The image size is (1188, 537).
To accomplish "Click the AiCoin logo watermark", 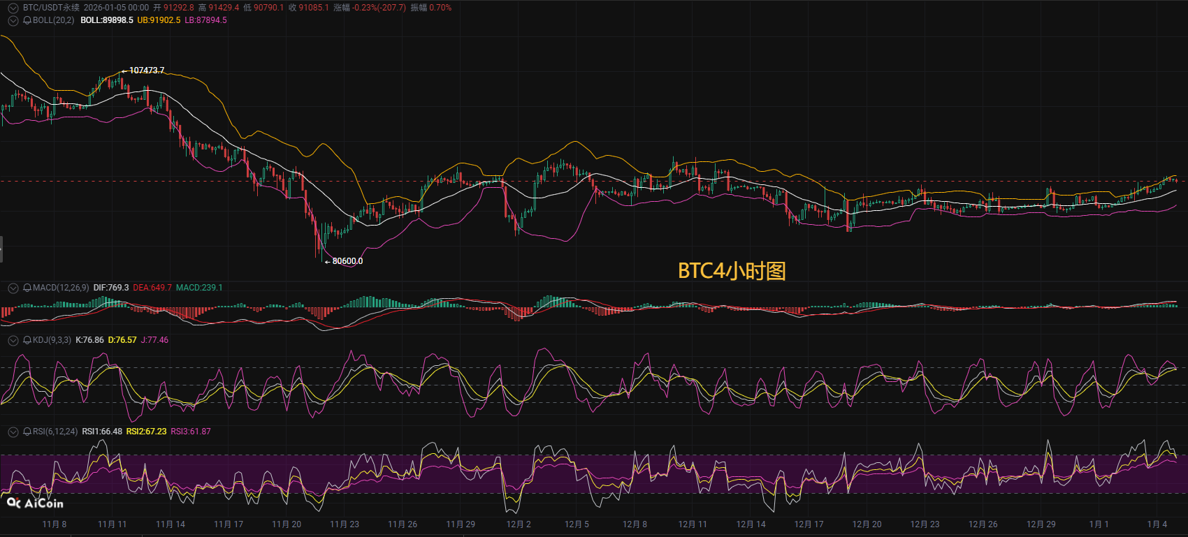I will pos(35,503).
